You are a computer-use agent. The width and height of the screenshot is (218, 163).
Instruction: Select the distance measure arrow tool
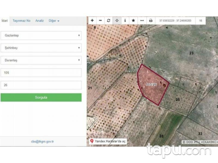coord(141,20)
